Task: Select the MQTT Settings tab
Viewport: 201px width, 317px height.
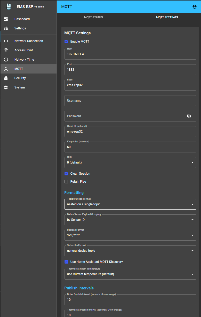Action: pos(167,18)
